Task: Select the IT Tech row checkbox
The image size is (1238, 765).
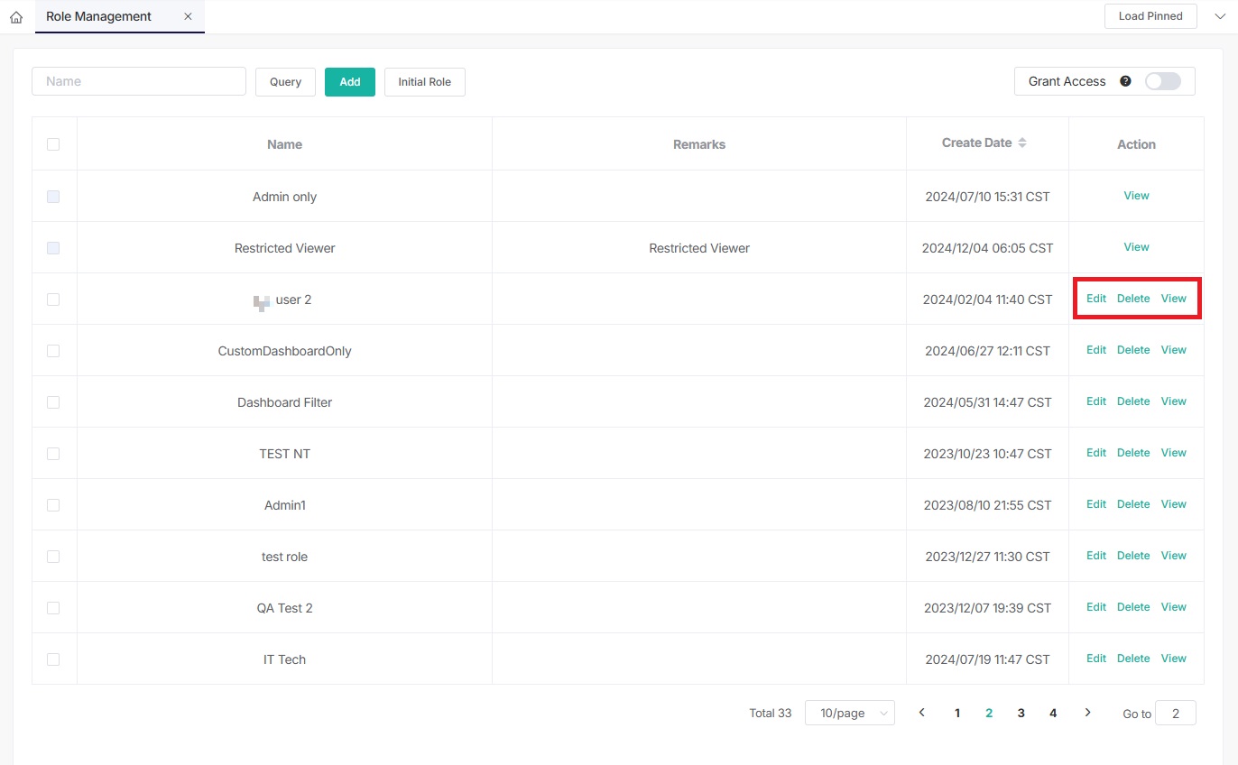Action: tap(53, 659)
